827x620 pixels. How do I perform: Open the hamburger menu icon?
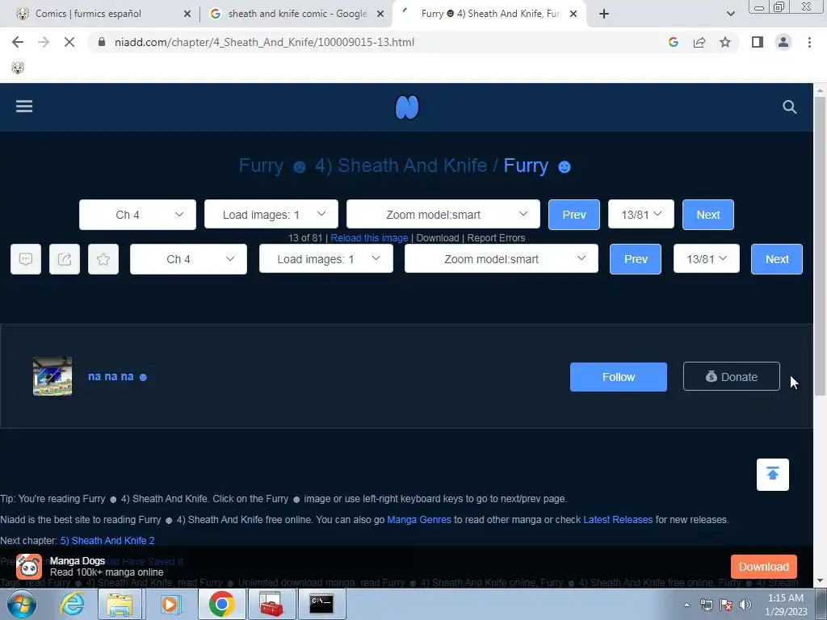point(24,107)
